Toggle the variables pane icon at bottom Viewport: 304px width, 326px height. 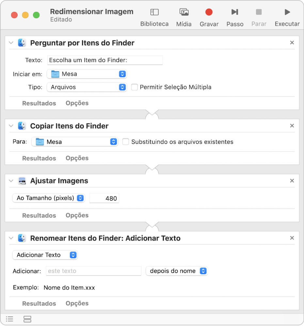coord(27,319)
